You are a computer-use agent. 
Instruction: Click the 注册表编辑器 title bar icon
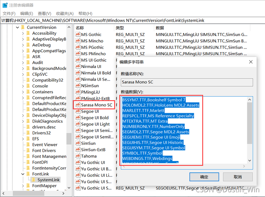tap(5, 5)
